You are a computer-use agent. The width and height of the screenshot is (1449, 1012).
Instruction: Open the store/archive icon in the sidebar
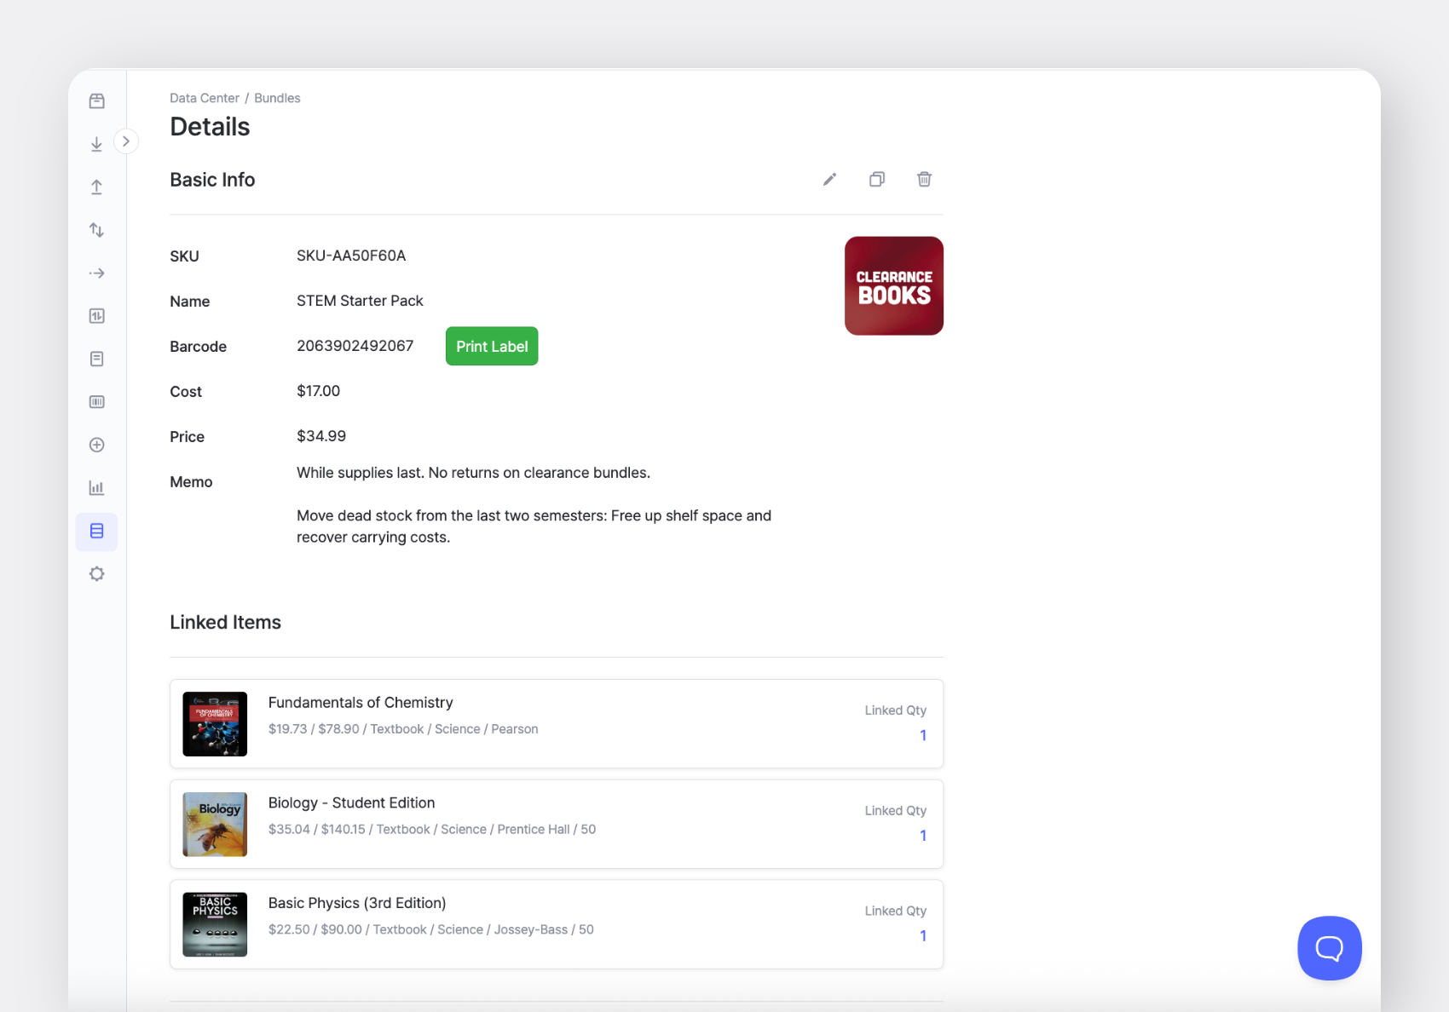click(96, 100)
